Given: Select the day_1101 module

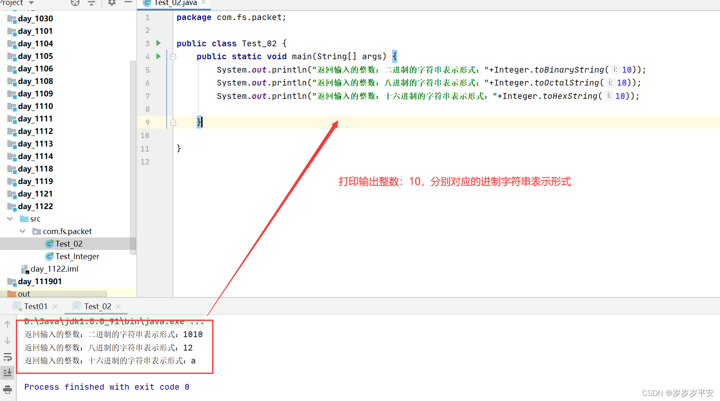Looking at the screenshot, I should coord(35,31).
